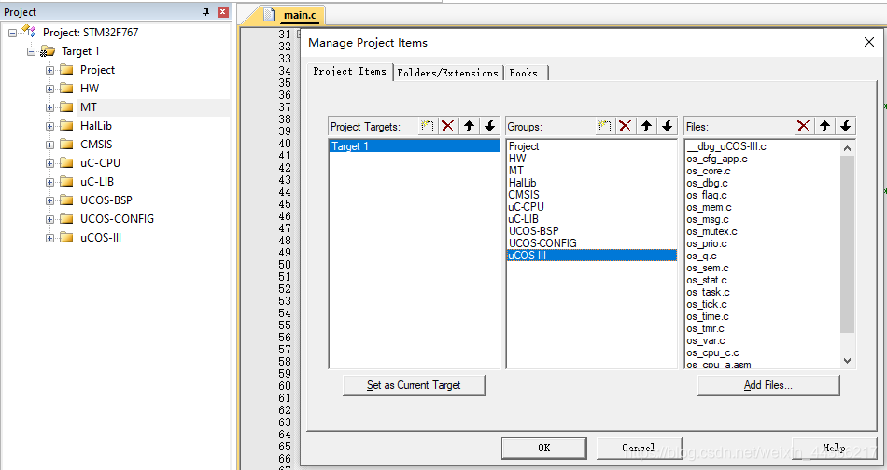
Task: Click the STM32F767 project icon
Action: coord(29,32)
